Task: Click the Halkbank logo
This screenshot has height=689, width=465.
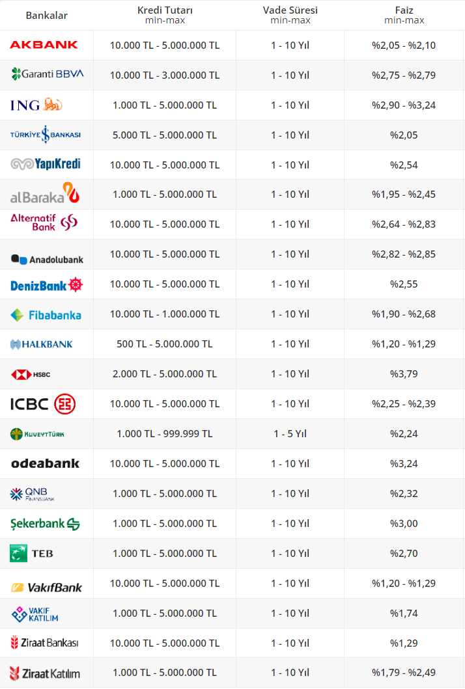Action: tap(42, 344)
